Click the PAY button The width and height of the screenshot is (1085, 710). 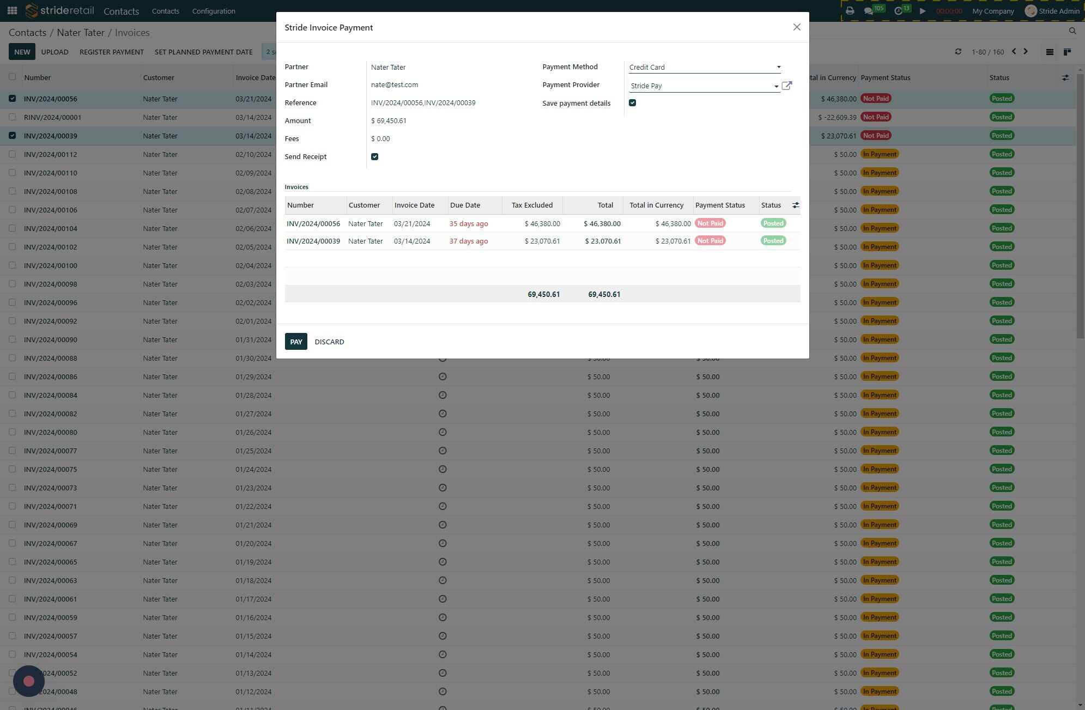coord(296,342)
